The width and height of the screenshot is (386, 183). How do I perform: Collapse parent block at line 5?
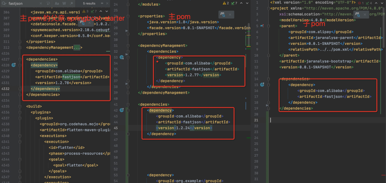[268, 26]
